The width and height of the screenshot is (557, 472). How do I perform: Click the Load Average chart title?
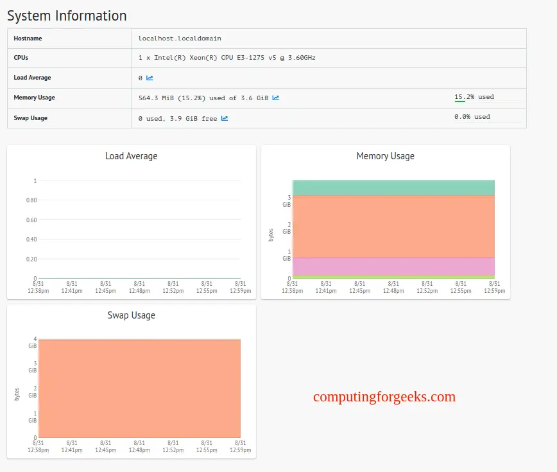click(x=132, y=156)
